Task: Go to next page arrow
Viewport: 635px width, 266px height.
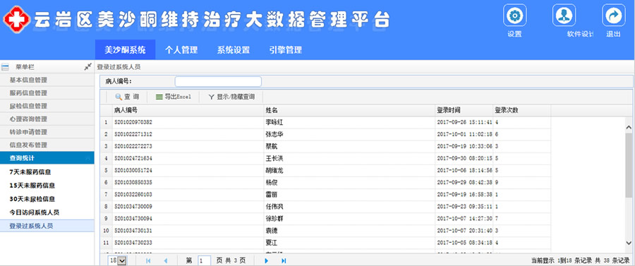Action: (x=266, y=261)
